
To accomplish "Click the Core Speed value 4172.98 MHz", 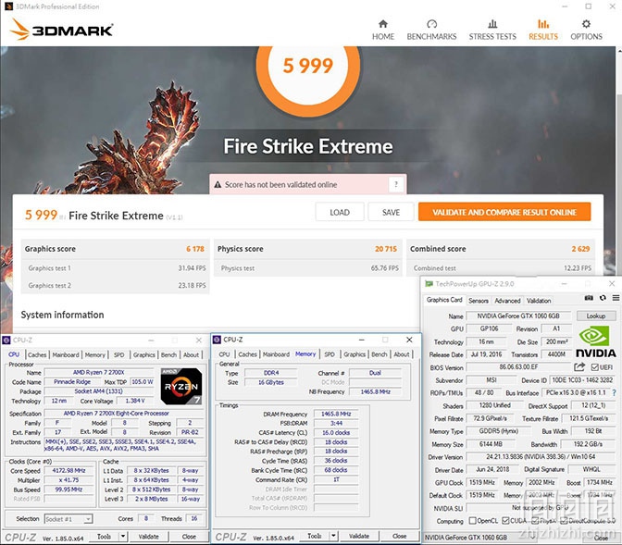I will [x=69, y=470].
